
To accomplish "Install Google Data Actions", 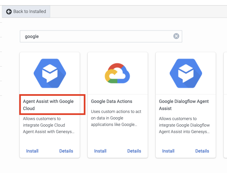I will tap(100, 151).
